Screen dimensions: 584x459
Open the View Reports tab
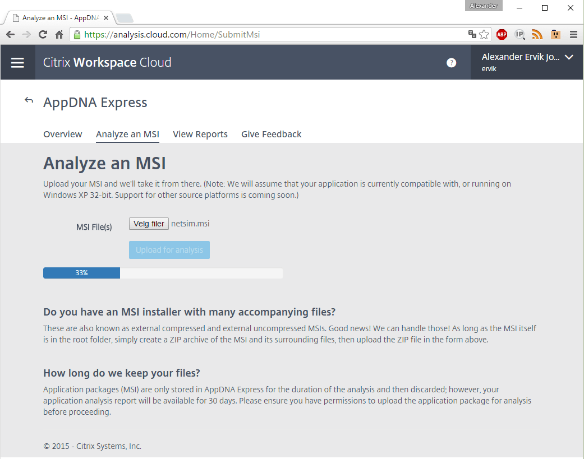click(x=200, y=135)
